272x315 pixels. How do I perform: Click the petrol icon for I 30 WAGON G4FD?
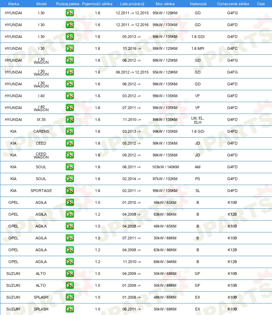(70, 84)
